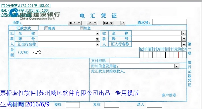Click the 复核 input box

pyautogui.click(x=112, y=105)
